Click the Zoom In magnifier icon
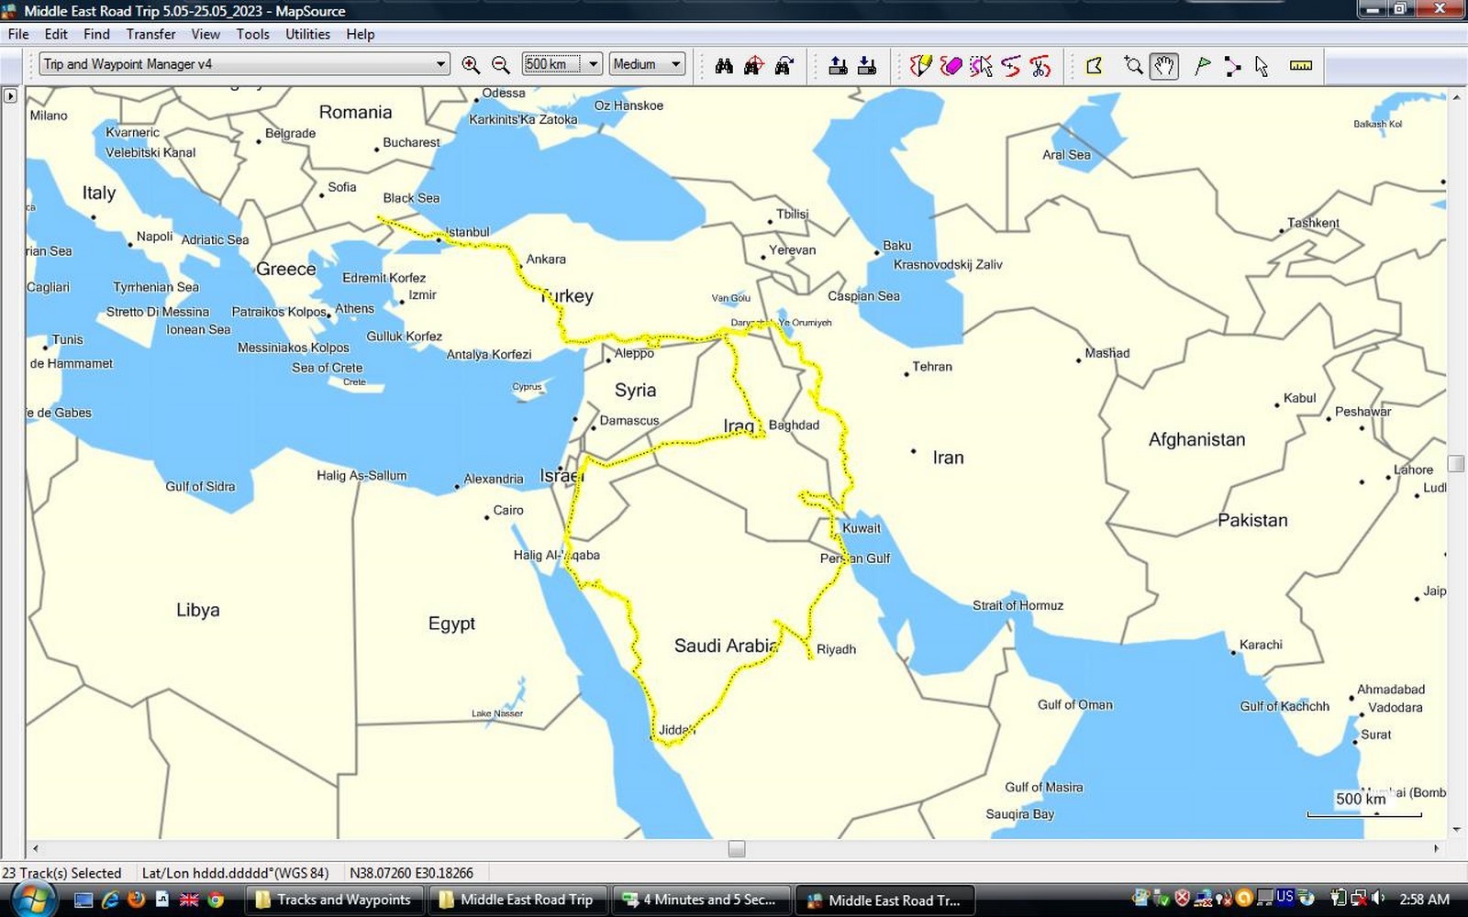The height and width of the screenshot is (917, 1468). point(471,65)
